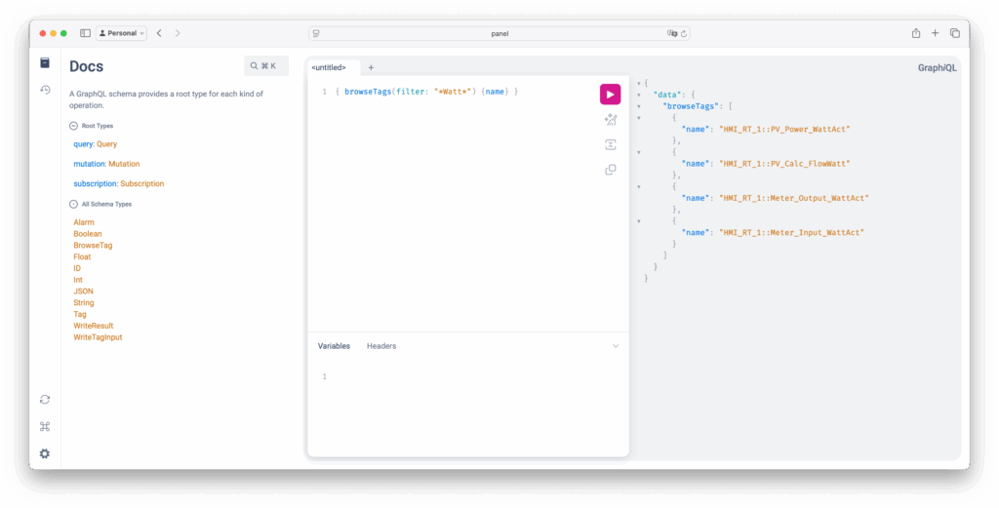Open the Alarm schema type
The height and width of the screenshot is (508, 999).
(x=84, y=222)
